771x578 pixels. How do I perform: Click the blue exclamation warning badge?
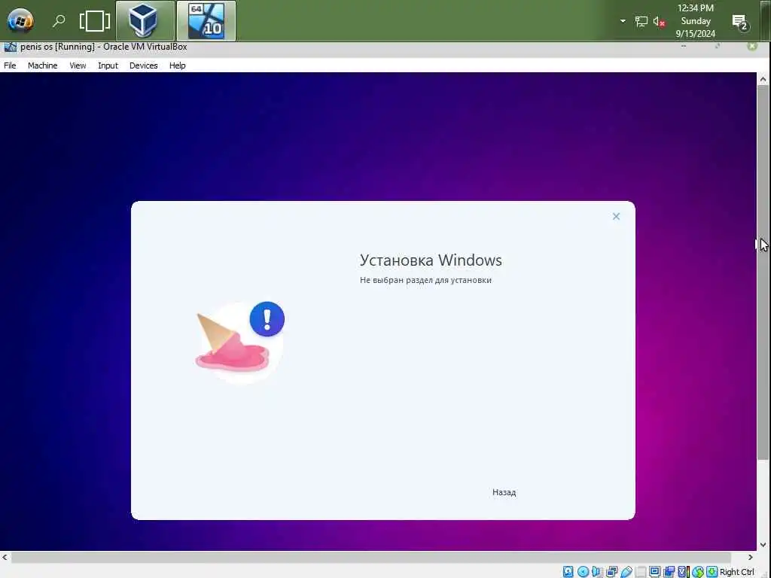pos(267,319)
